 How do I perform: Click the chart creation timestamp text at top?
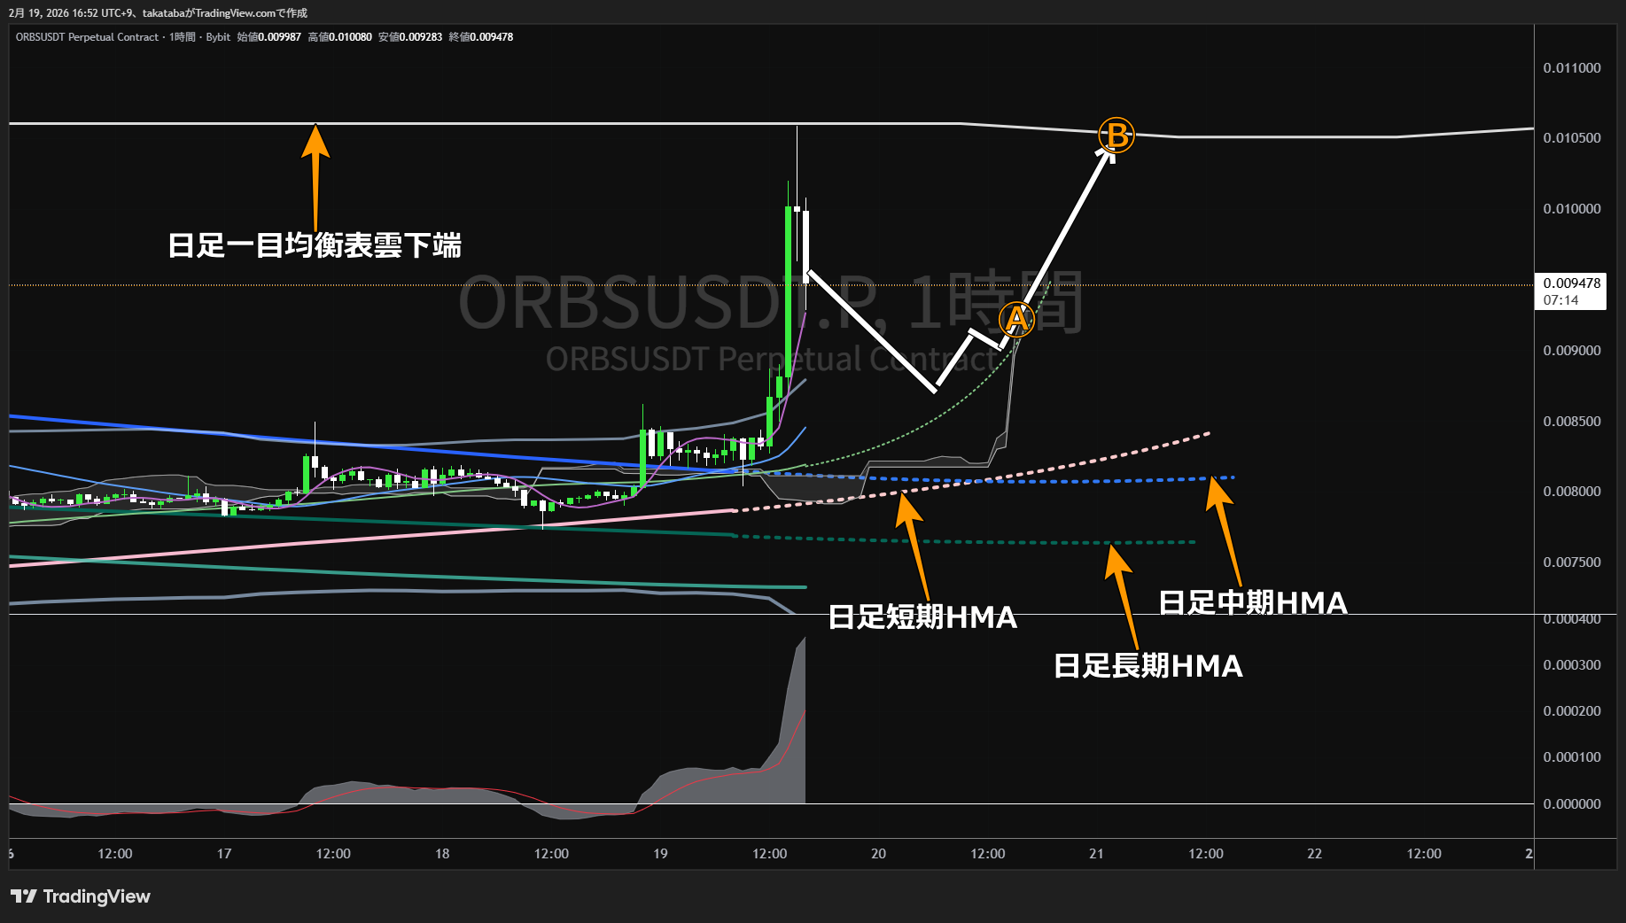point(158,13)
